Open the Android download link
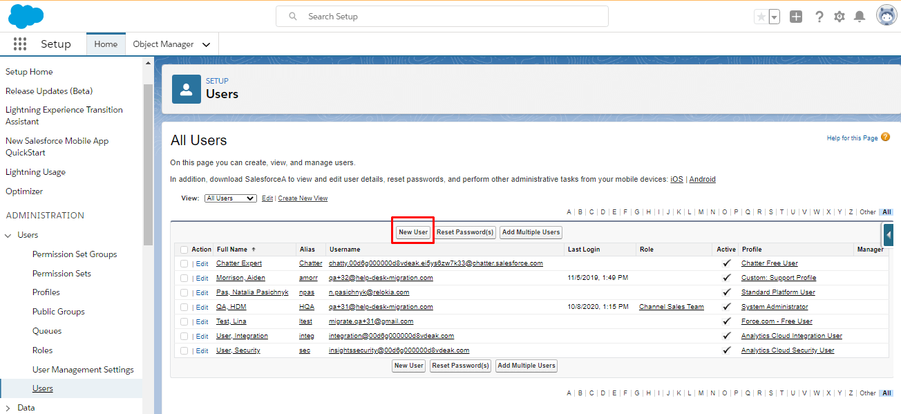 pyautogui.click(x=702, y=179)
